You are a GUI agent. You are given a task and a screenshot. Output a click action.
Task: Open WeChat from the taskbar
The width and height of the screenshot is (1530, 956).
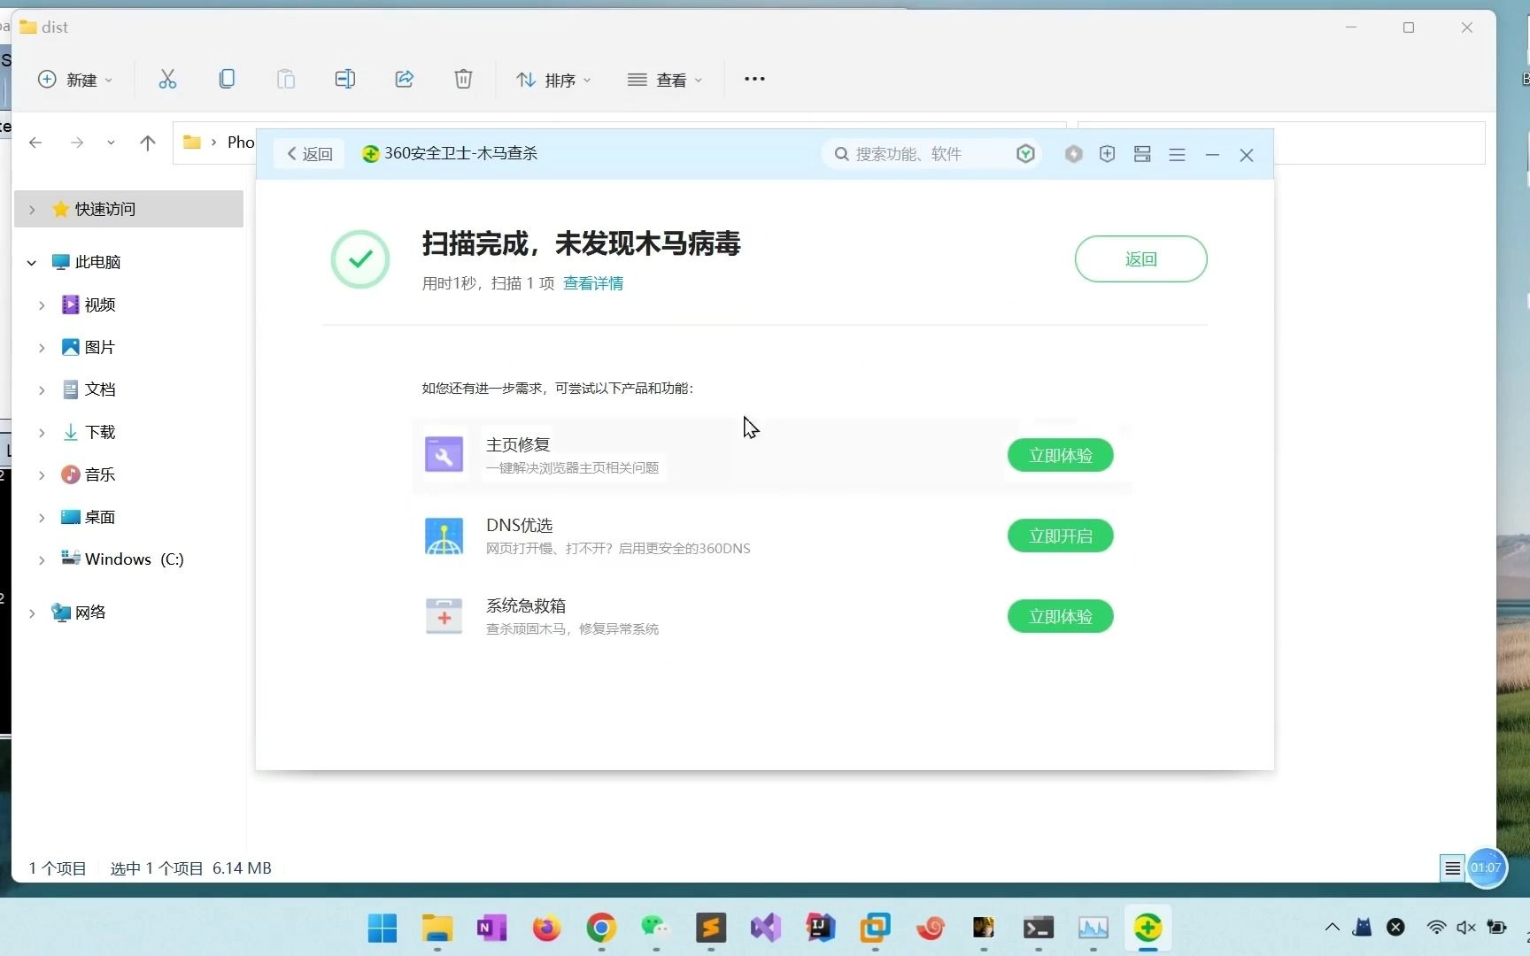pos(656,928)
